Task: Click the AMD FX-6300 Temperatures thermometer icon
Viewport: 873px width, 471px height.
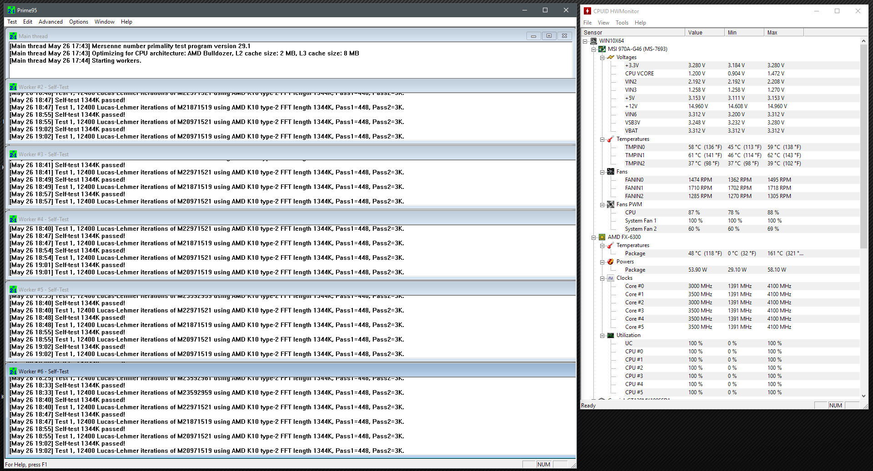Action: click(611, 245)
